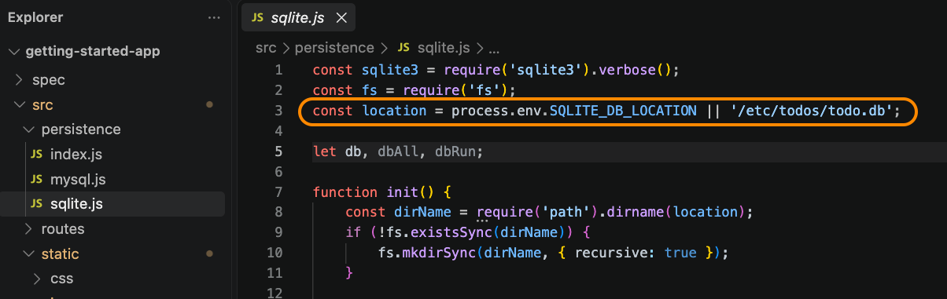Click the verbose method call on line 1
The width and height of the screenshot is (947, 299).
point(625,70)
